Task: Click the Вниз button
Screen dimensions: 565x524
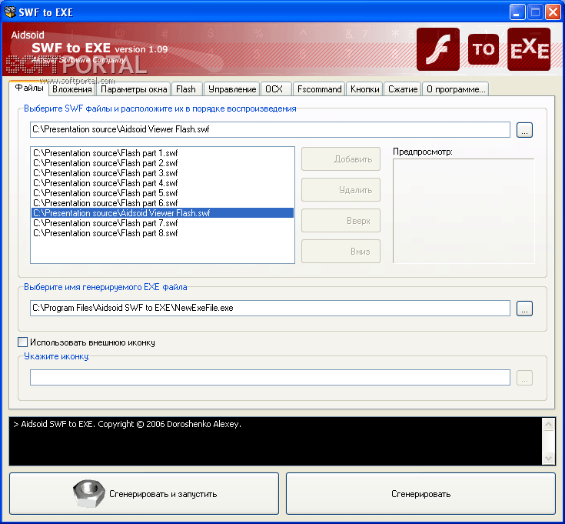Action: [341, 251]
